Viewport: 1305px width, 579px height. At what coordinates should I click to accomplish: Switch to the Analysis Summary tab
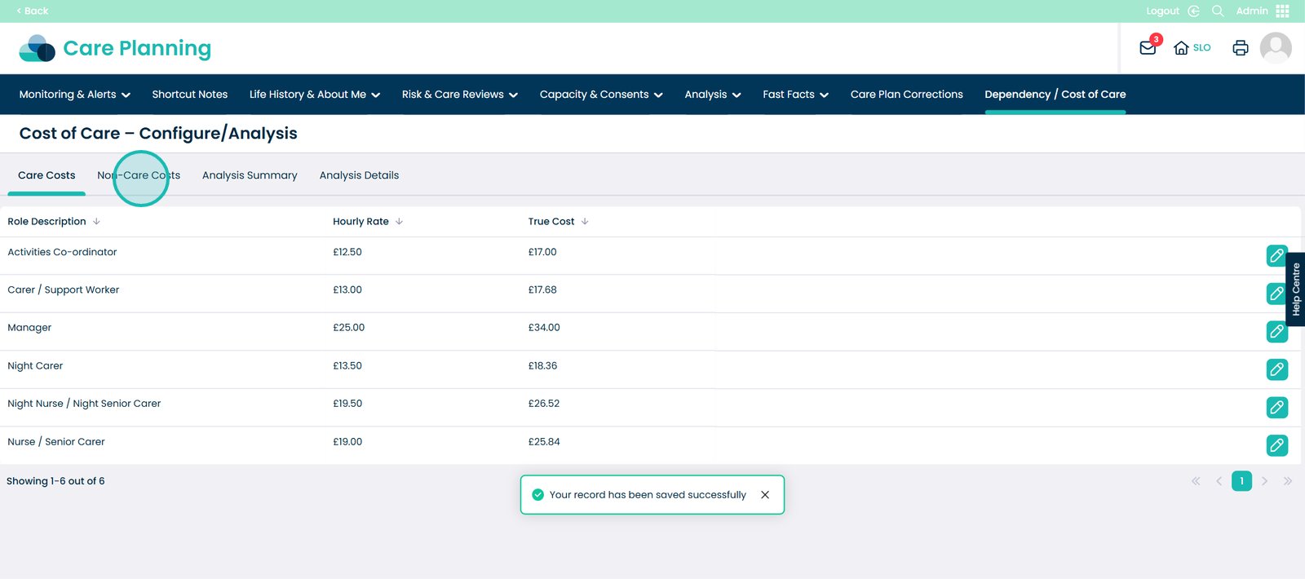(x=250, y=175)
